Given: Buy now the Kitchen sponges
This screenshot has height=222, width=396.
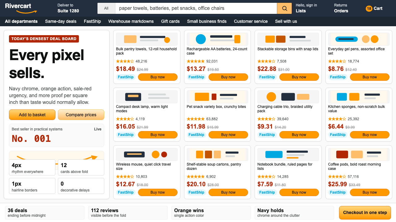Looking at the screenshot, I should point(370,135).
